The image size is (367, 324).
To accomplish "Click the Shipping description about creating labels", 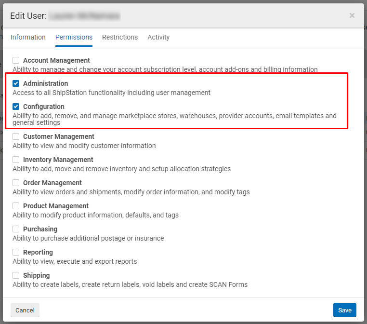I will 130,284.
